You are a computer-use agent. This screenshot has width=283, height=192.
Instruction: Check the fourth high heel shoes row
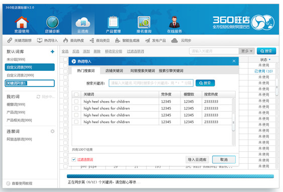[x=76, y=122]
